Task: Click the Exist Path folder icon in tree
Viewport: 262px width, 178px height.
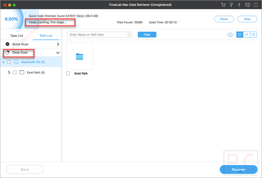Action: coord(22,72)
